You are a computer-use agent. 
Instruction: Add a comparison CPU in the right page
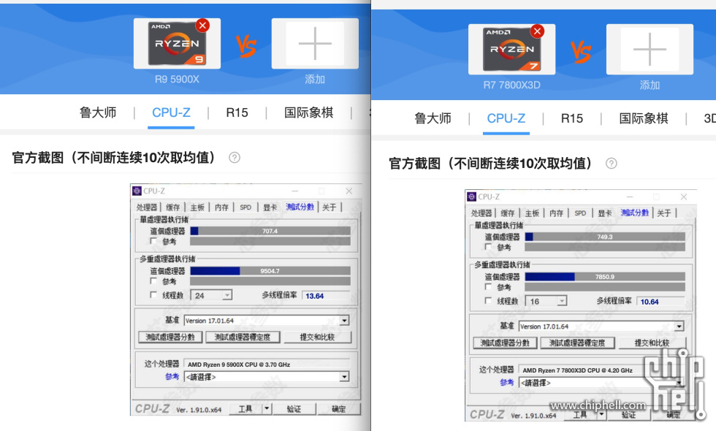[x=650, y=50]
